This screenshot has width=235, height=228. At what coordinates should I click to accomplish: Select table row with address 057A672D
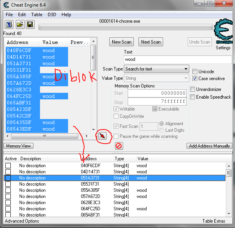[115, 196]
